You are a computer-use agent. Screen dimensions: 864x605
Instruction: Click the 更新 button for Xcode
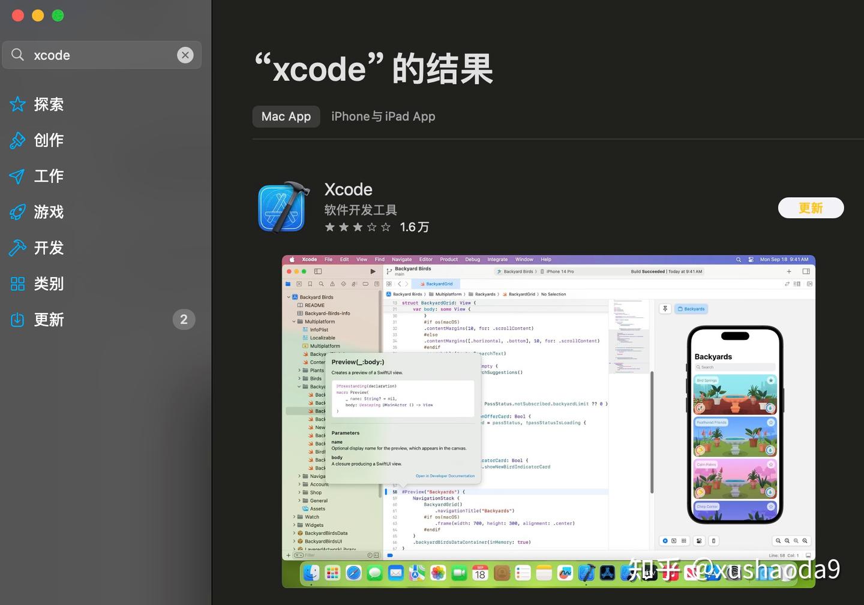[811, 208]
